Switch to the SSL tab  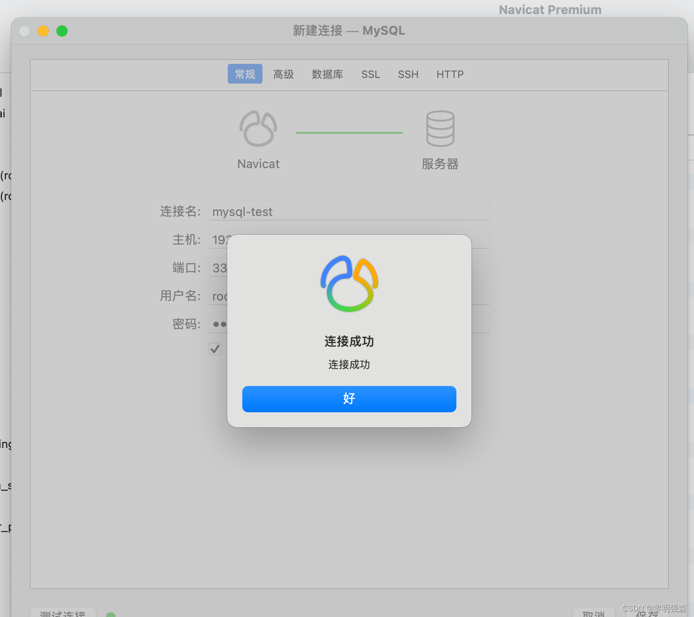click(x=370, y=74)
